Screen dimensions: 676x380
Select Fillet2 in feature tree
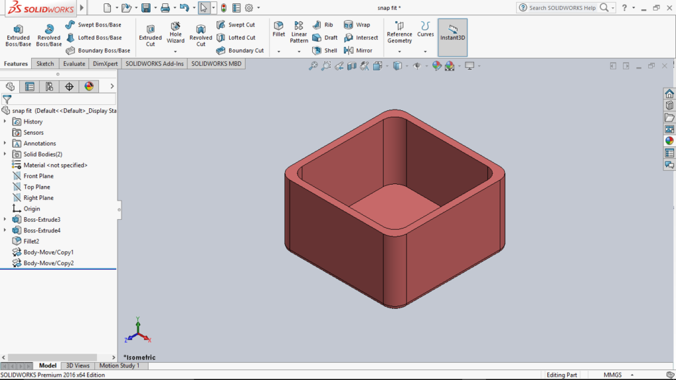(31, 241)
